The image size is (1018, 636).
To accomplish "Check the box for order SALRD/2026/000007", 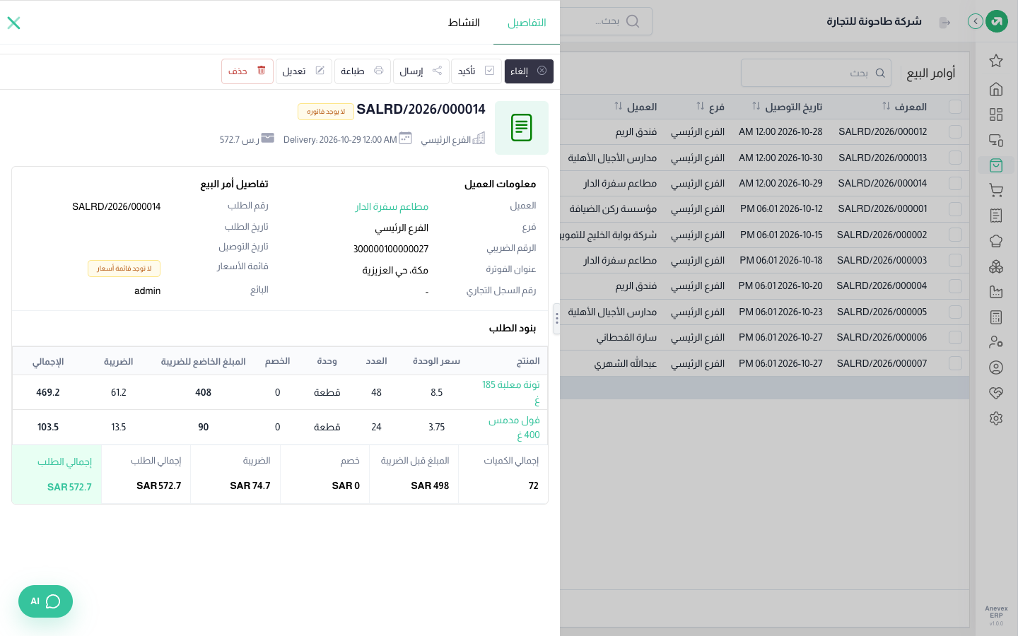I will point(956,363).
